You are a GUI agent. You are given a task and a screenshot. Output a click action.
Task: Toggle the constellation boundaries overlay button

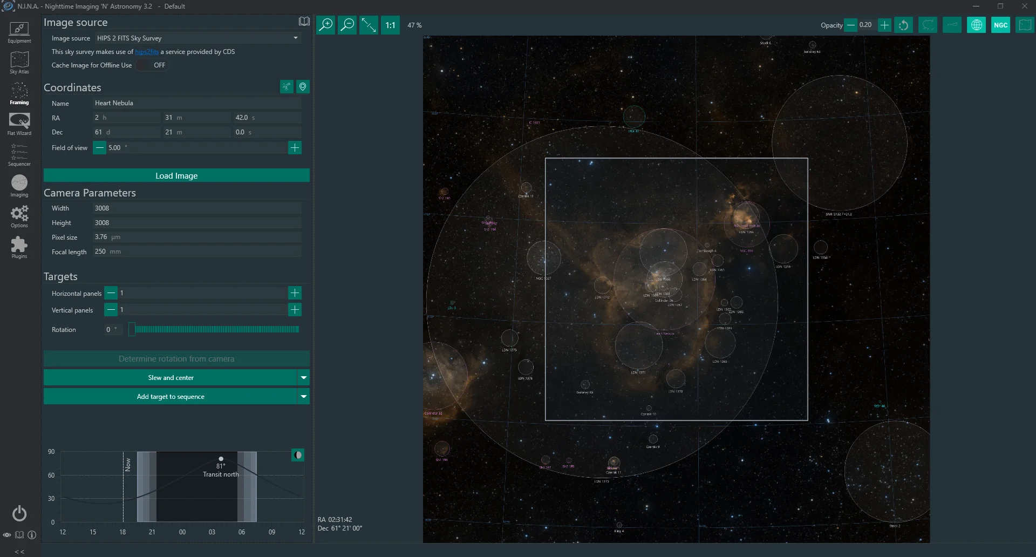tap(928, 25)
